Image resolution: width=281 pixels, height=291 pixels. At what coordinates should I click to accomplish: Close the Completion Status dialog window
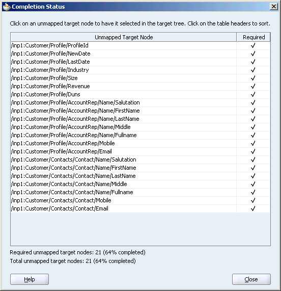point(274,7)
